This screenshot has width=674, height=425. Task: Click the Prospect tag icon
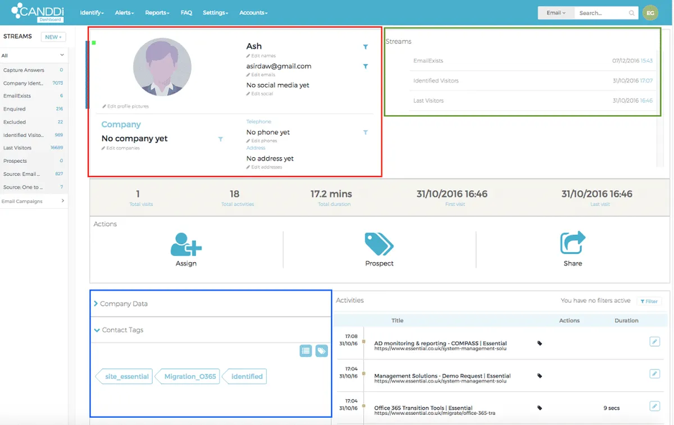coord(379,244)
